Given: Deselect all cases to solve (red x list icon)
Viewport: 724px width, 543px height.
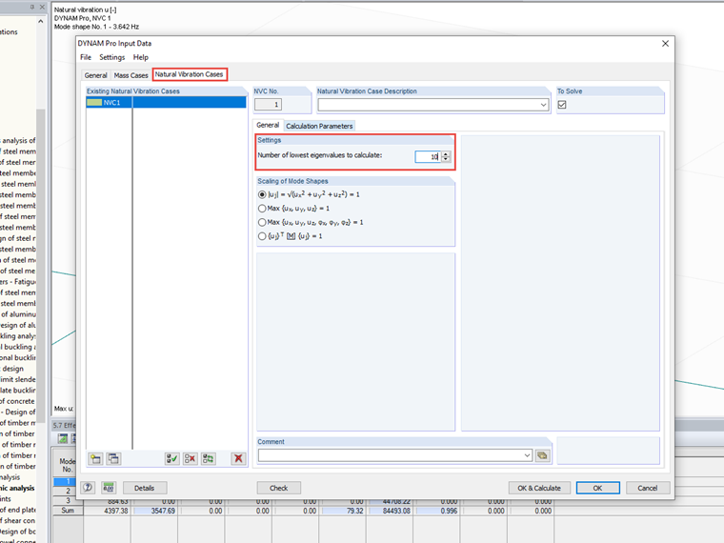Looking at the screenshot, I should (x=190, y=458).
